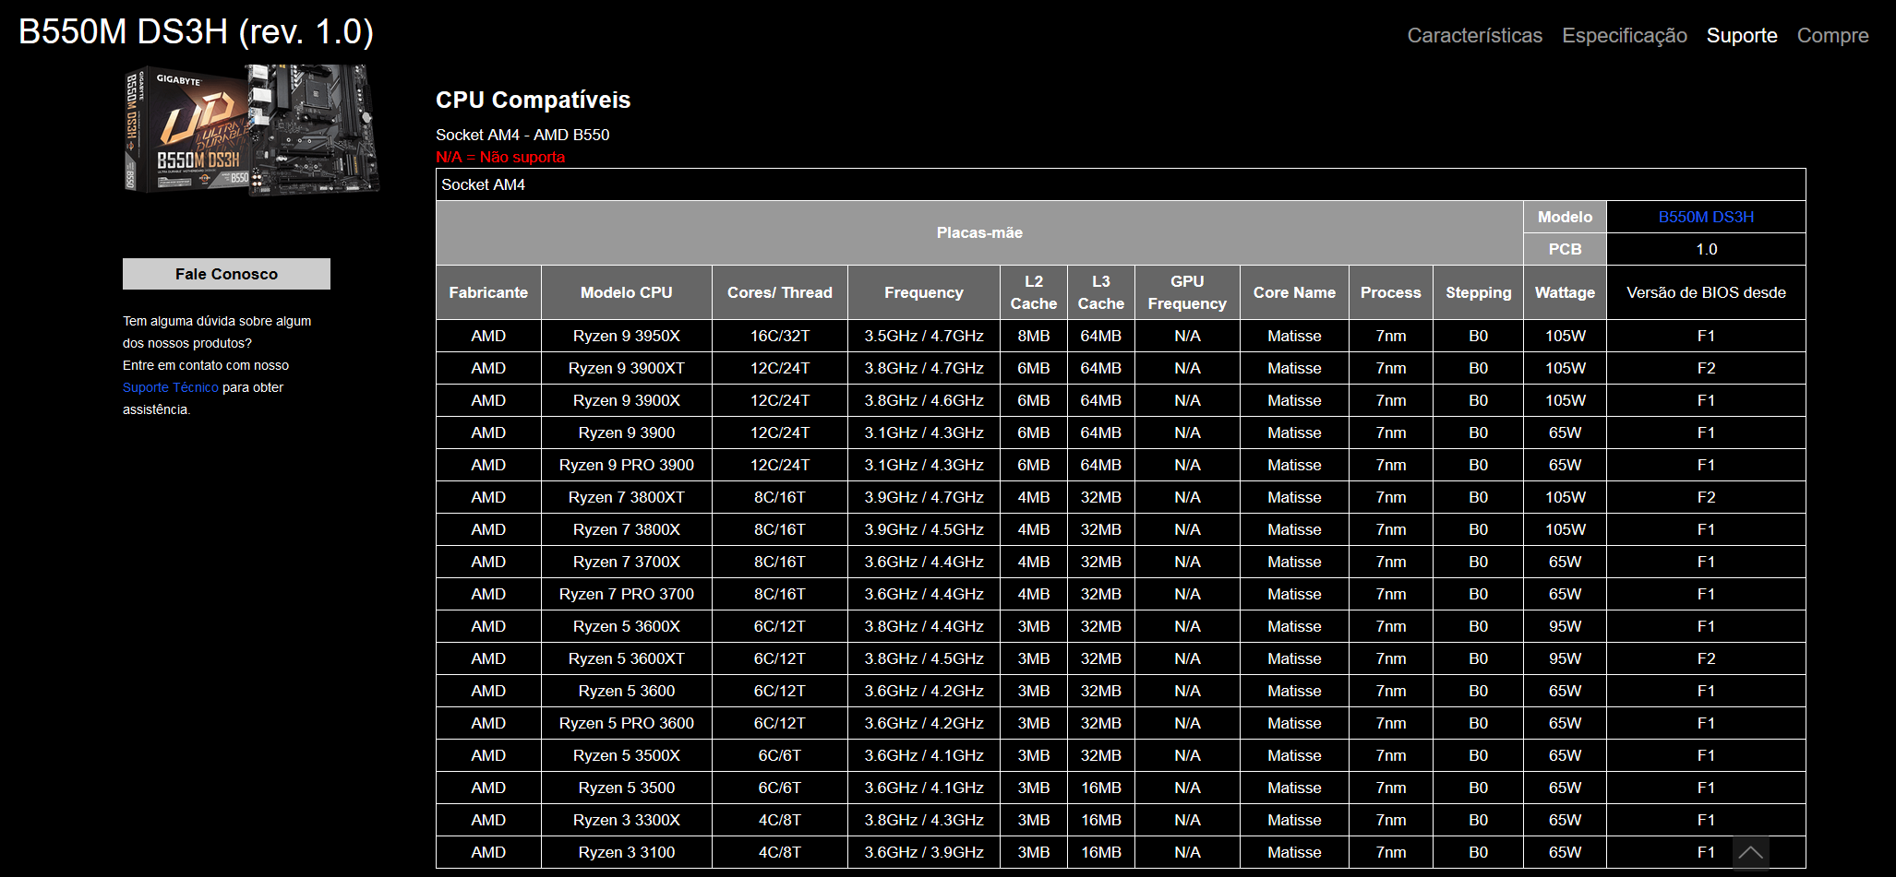Open the Características tab
This screenshot has height=877, width=1896.
coord(1474,35)
